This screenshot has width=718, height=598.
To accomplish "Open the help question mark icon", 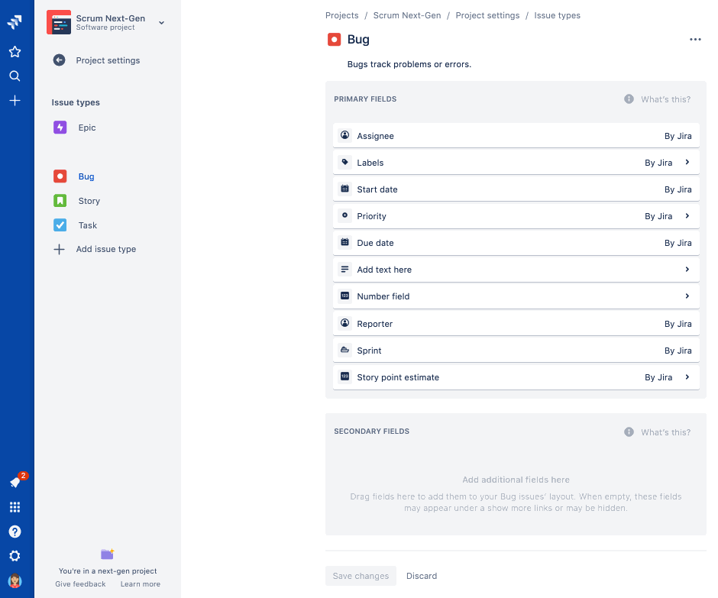I will (x=15, y=531).
